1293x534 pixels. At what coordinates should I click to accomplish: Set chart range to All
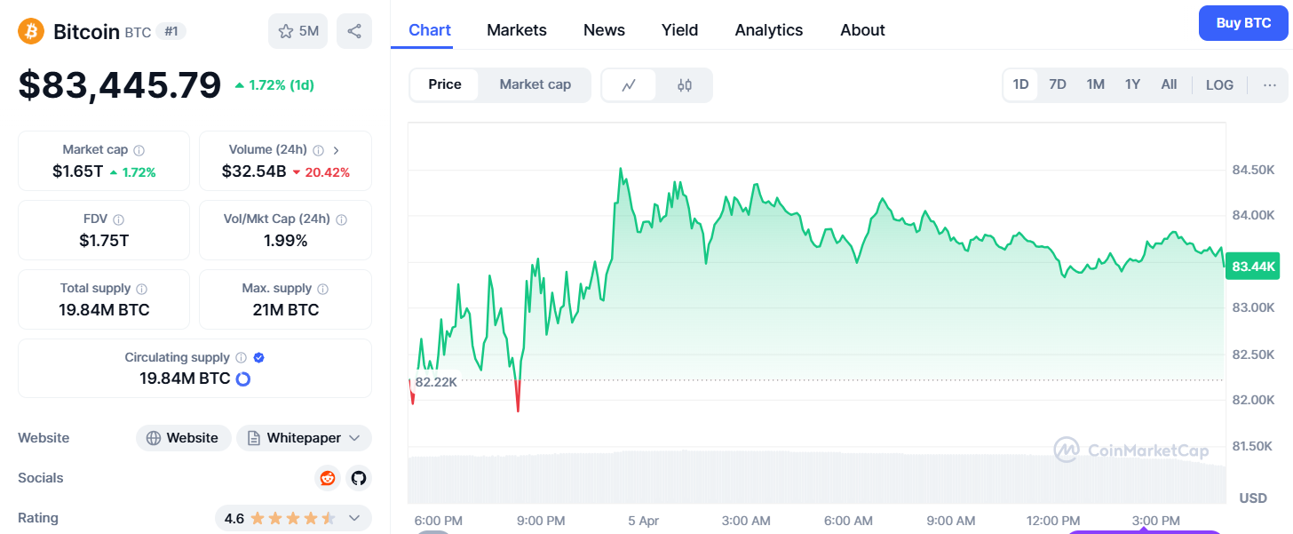[x=1169, y=84]
